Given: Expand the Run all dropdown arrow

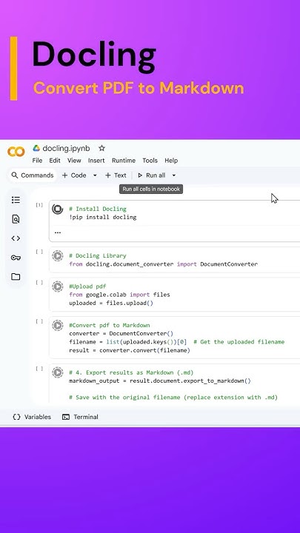Looking at the screenshot, I should pyautogui.click(x=174, y=175).
